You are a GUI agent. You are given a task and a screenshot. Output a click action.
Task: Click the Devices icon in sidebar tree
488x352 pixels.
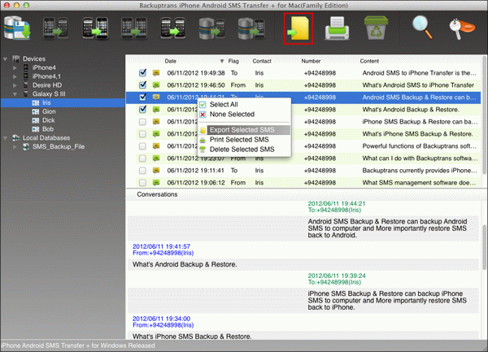pyautogui.click(x=16, y=59)
